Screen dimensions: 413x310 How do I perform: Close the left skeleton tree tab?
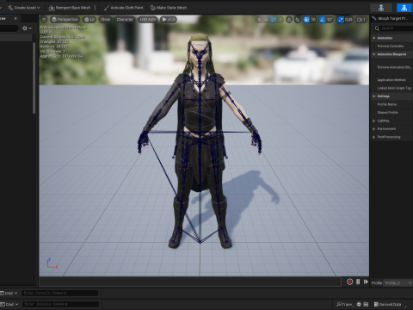click(x=15, y=18)
